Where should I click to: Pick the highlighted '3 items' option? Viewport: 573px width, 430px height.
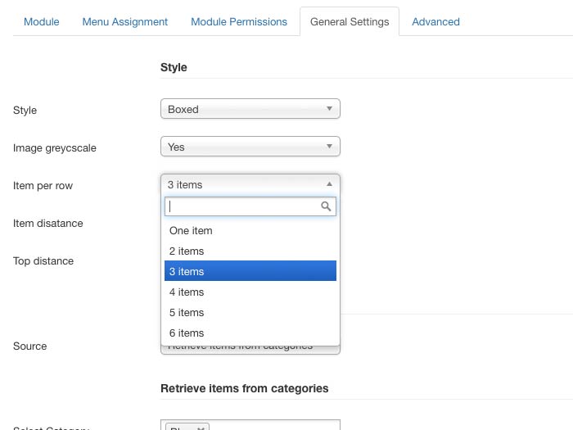click(x=187, y=272)
